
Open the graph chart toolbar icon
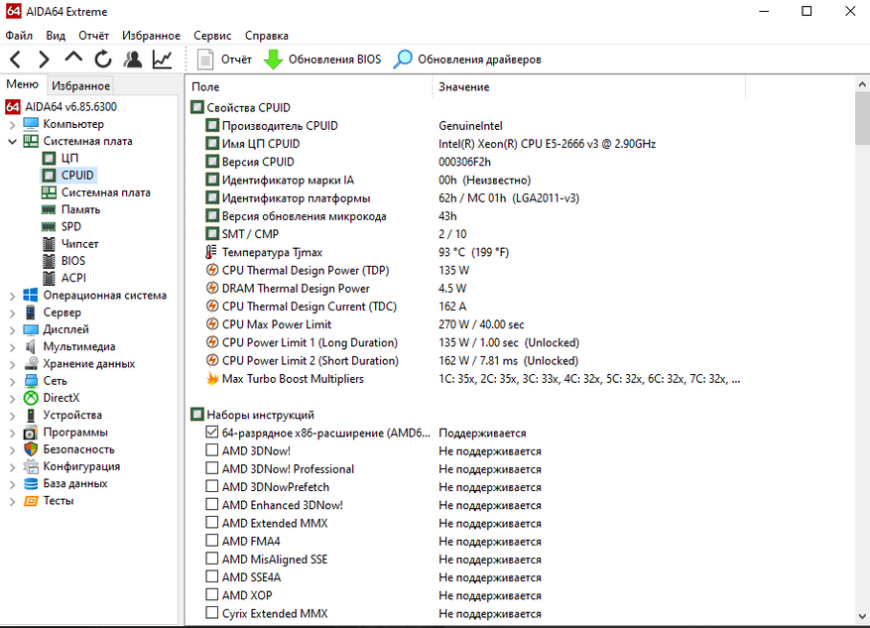coord(162,60)
